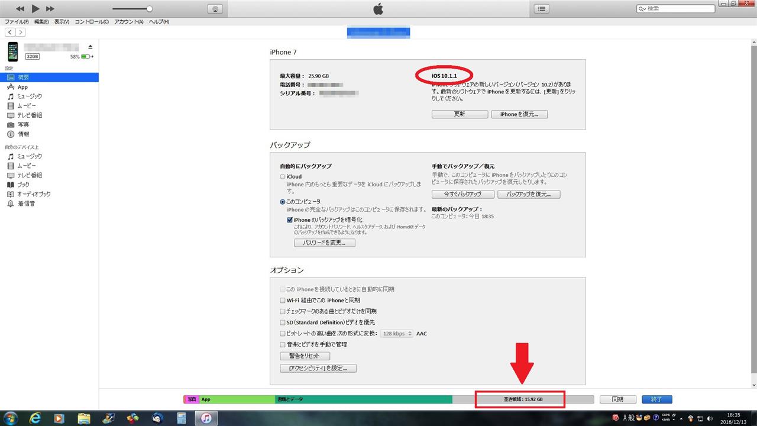Viewport: 757px width, 426px height.
Task: Select 概要 in the settings sidebar
Action: tap(49, 78)
